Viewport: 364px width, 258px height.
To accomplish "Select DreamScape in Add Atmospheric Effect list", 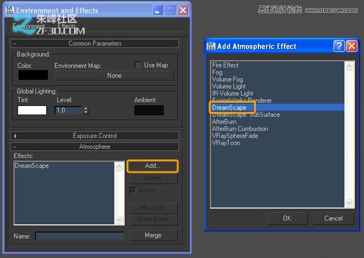I will (x=229, y=108).
